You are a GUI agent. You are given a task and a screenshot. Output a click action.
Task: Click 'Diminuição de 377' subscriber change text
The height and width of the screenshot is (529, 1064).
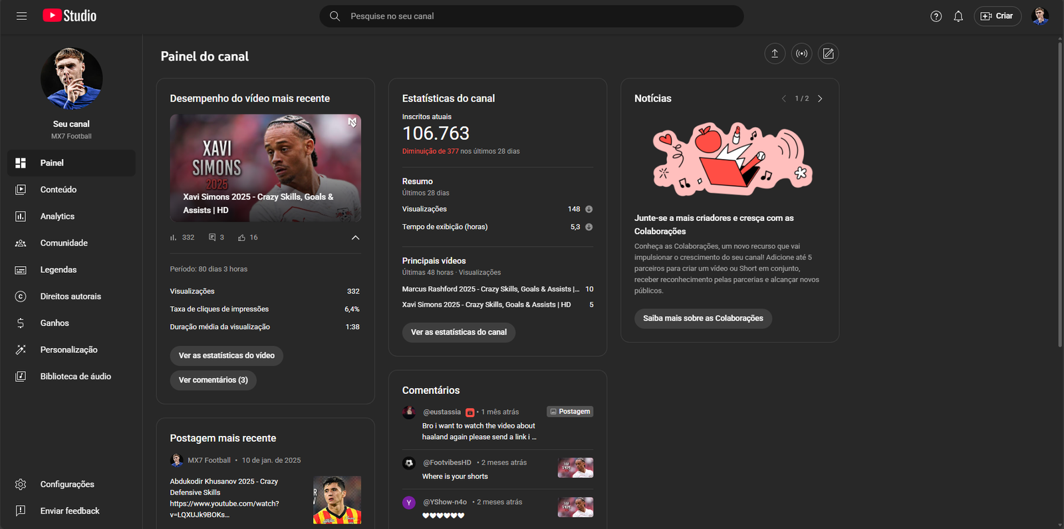pyautogui.click(x=430, y=151)
